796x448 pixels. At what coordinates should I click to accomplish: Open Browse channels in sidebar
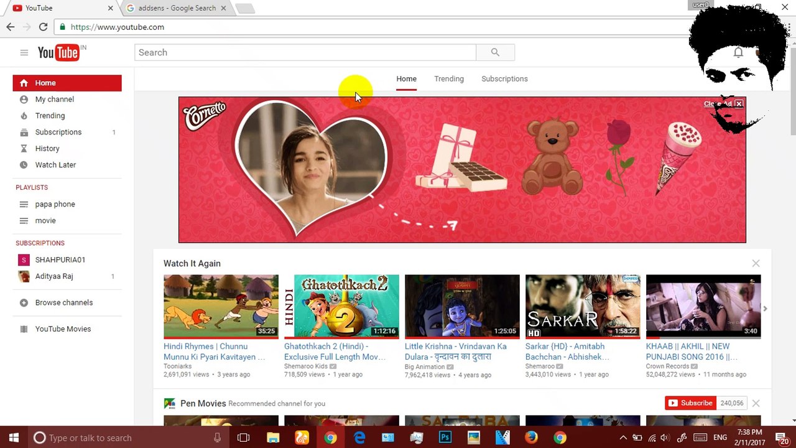tap(63, 302)
